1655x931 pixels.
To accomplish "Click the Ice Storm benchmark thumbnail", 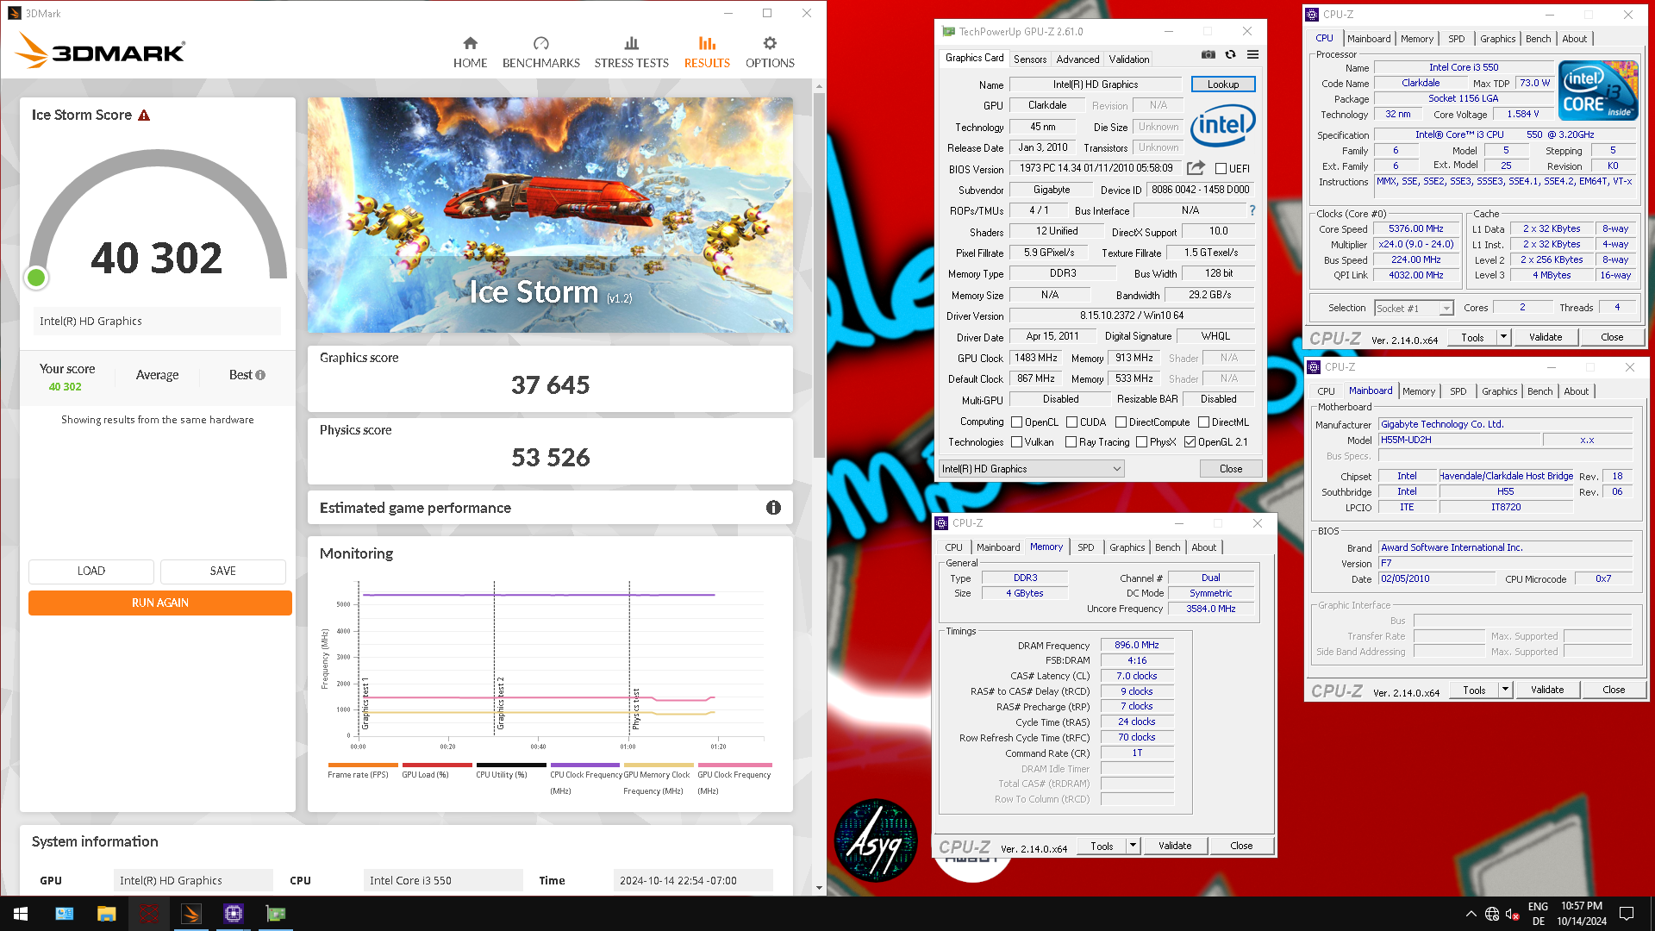I will click(x=550, y=215).
